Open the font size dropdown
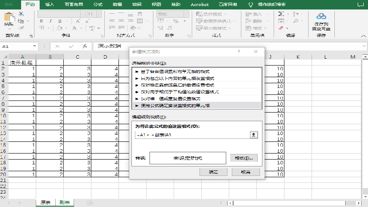Screen dimensions: 368x207 [99, 14]
